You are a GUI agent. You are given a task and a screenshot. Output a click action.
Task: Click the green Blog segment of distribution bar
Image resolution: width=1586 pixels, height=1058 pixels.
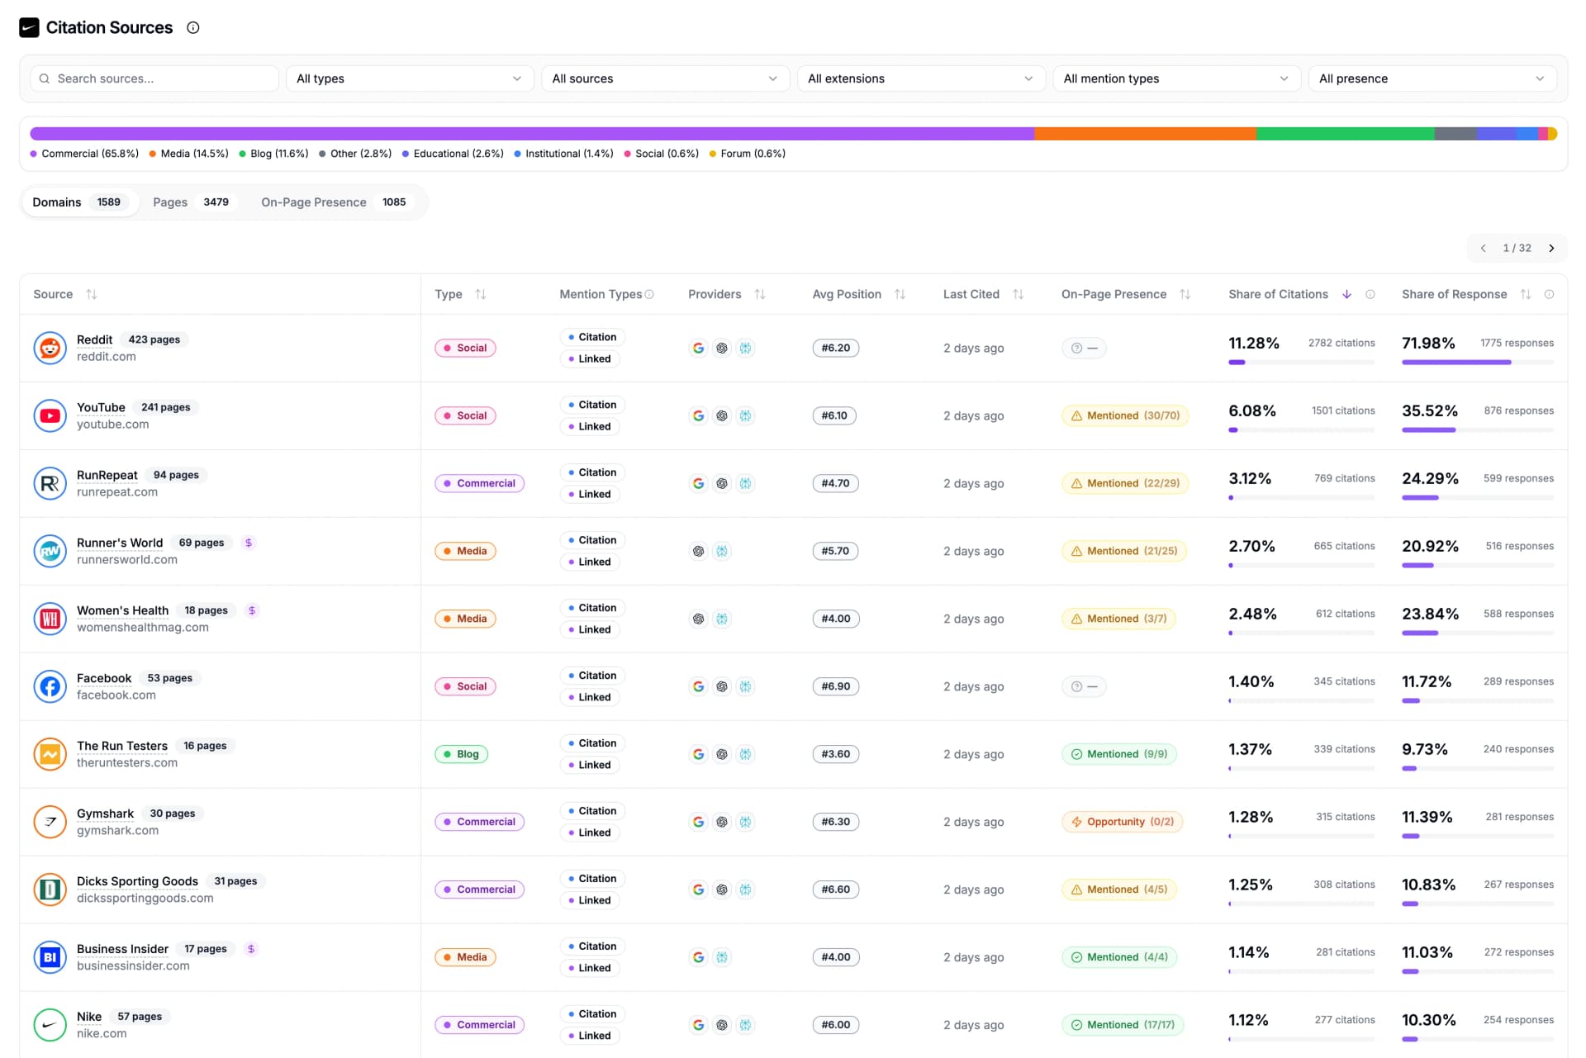pos(1345,134)
